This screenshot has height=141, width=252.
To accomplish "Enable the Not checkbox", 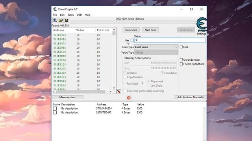I will coord(181,47).
